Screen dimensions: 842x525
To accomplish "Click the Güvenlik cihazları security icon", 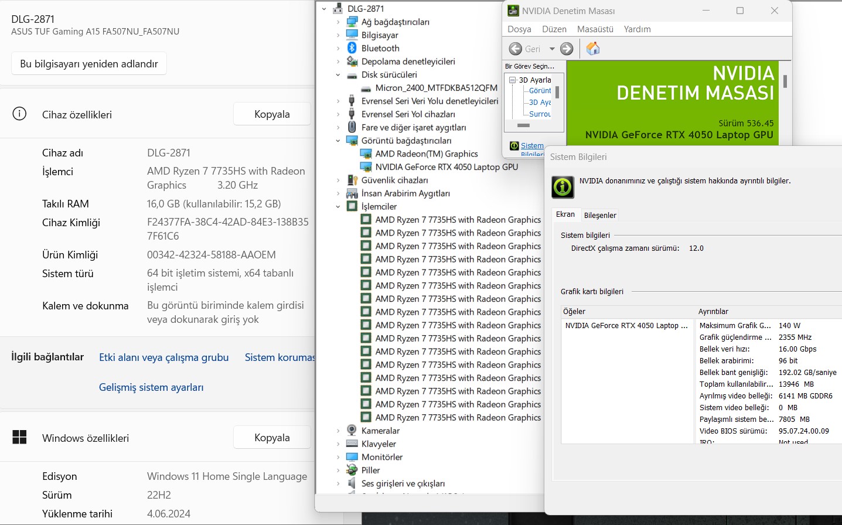I will coord(352,180).
